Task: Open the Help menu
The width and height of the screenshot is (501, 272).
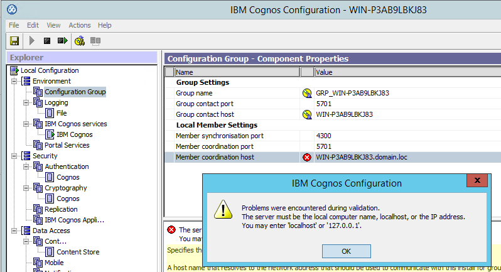Action: tap(104, 25)
